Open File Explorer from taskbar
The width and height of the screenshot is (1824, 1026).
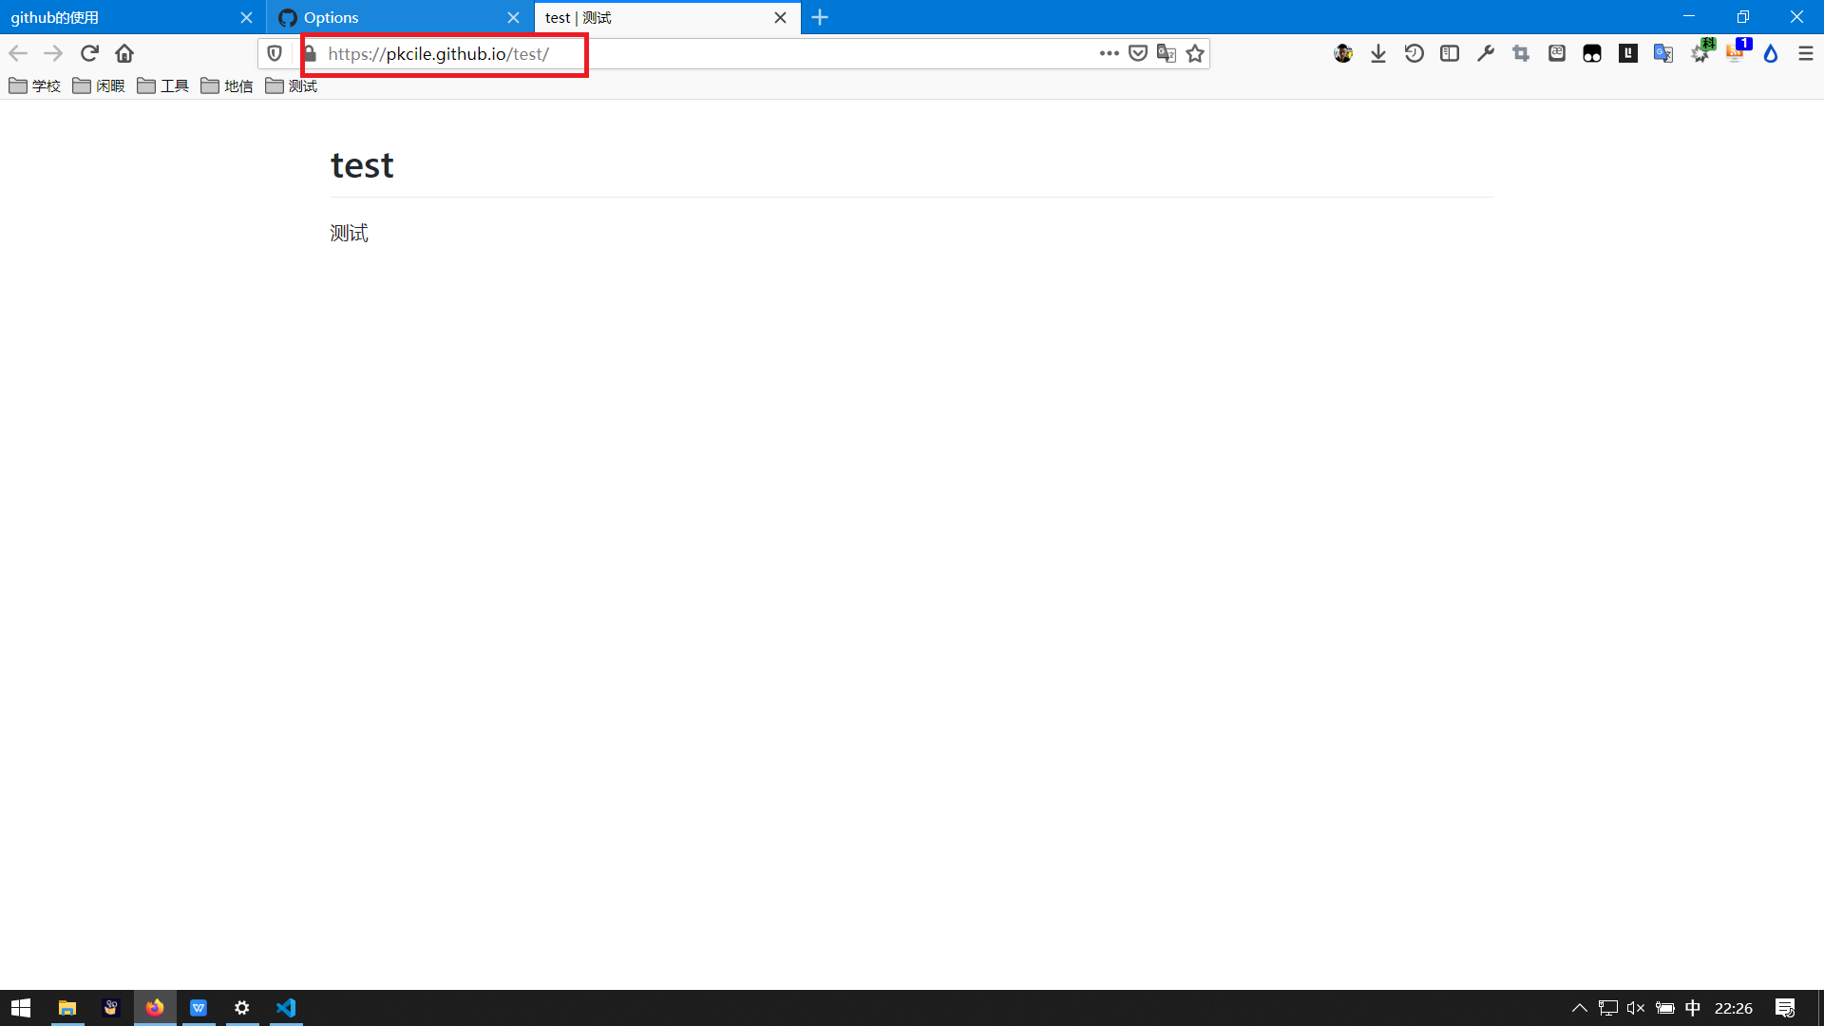tap(67, 1007)
